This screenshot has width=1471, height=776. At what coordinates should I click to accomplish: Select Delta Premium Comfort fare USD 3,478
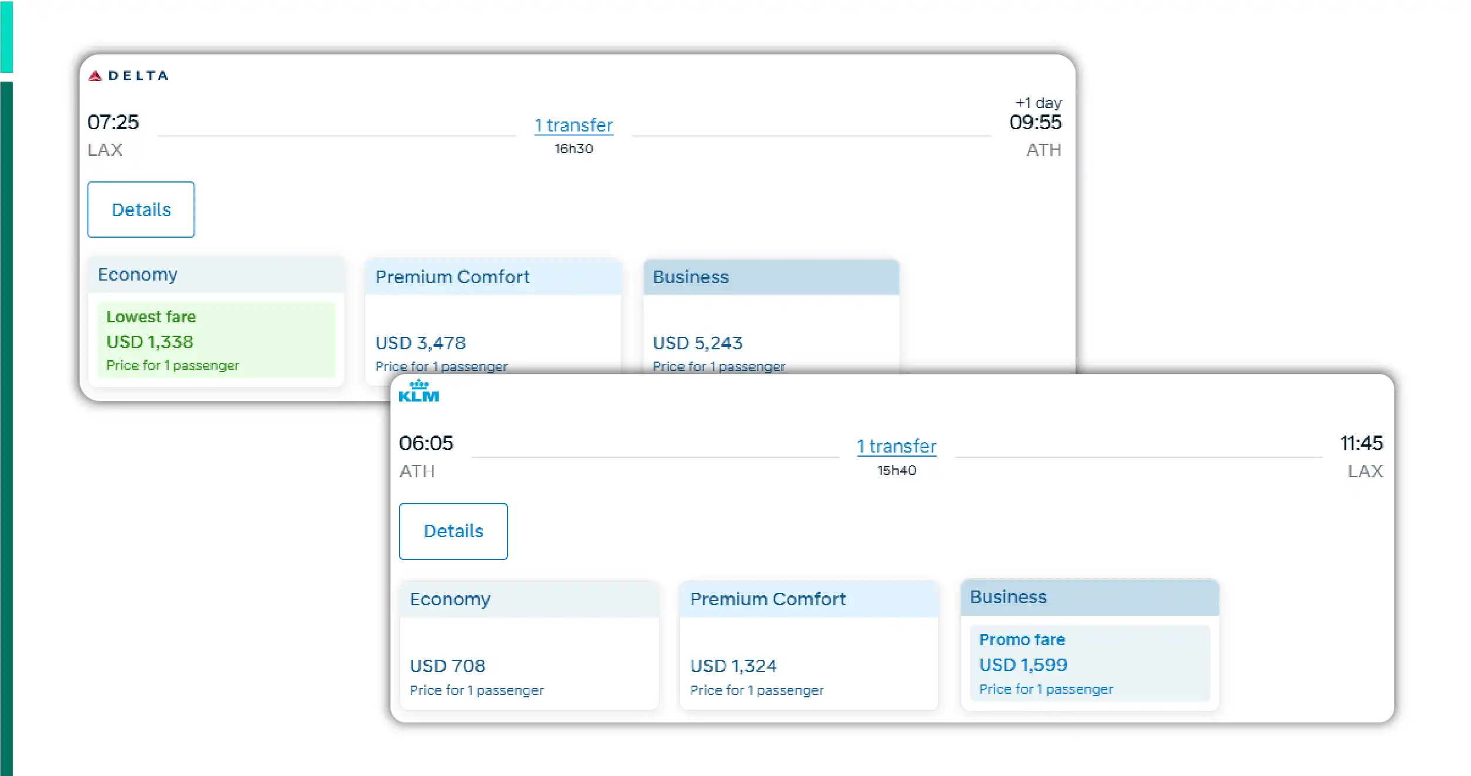point(420,343)
